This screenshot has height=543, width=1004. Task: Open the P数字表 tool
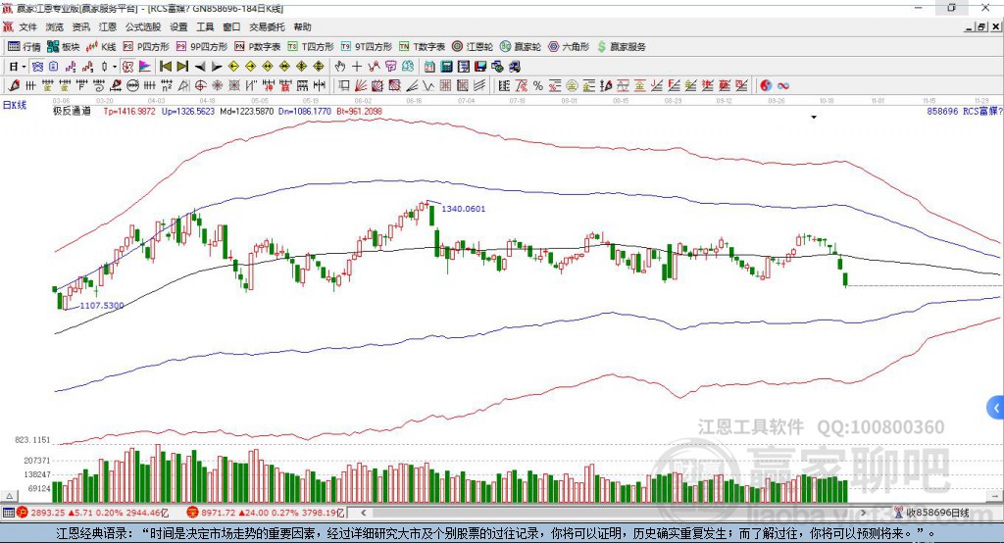[258, 47]
